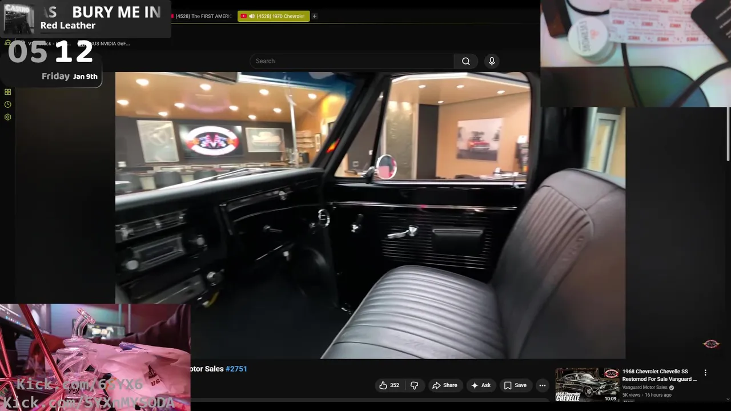Save the video to a playlist
The image size is (731, 411).
coord(515,385)
